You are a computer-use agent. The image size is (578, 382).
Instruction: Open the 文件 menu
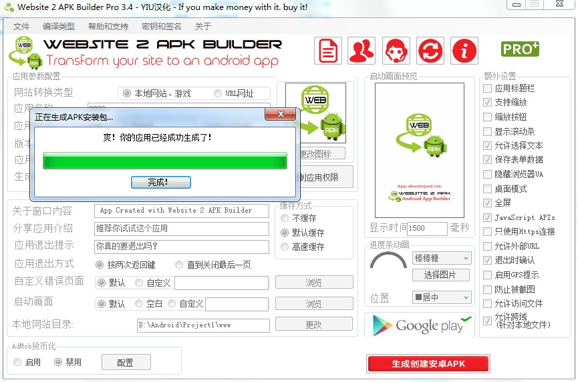coord(21,27)
